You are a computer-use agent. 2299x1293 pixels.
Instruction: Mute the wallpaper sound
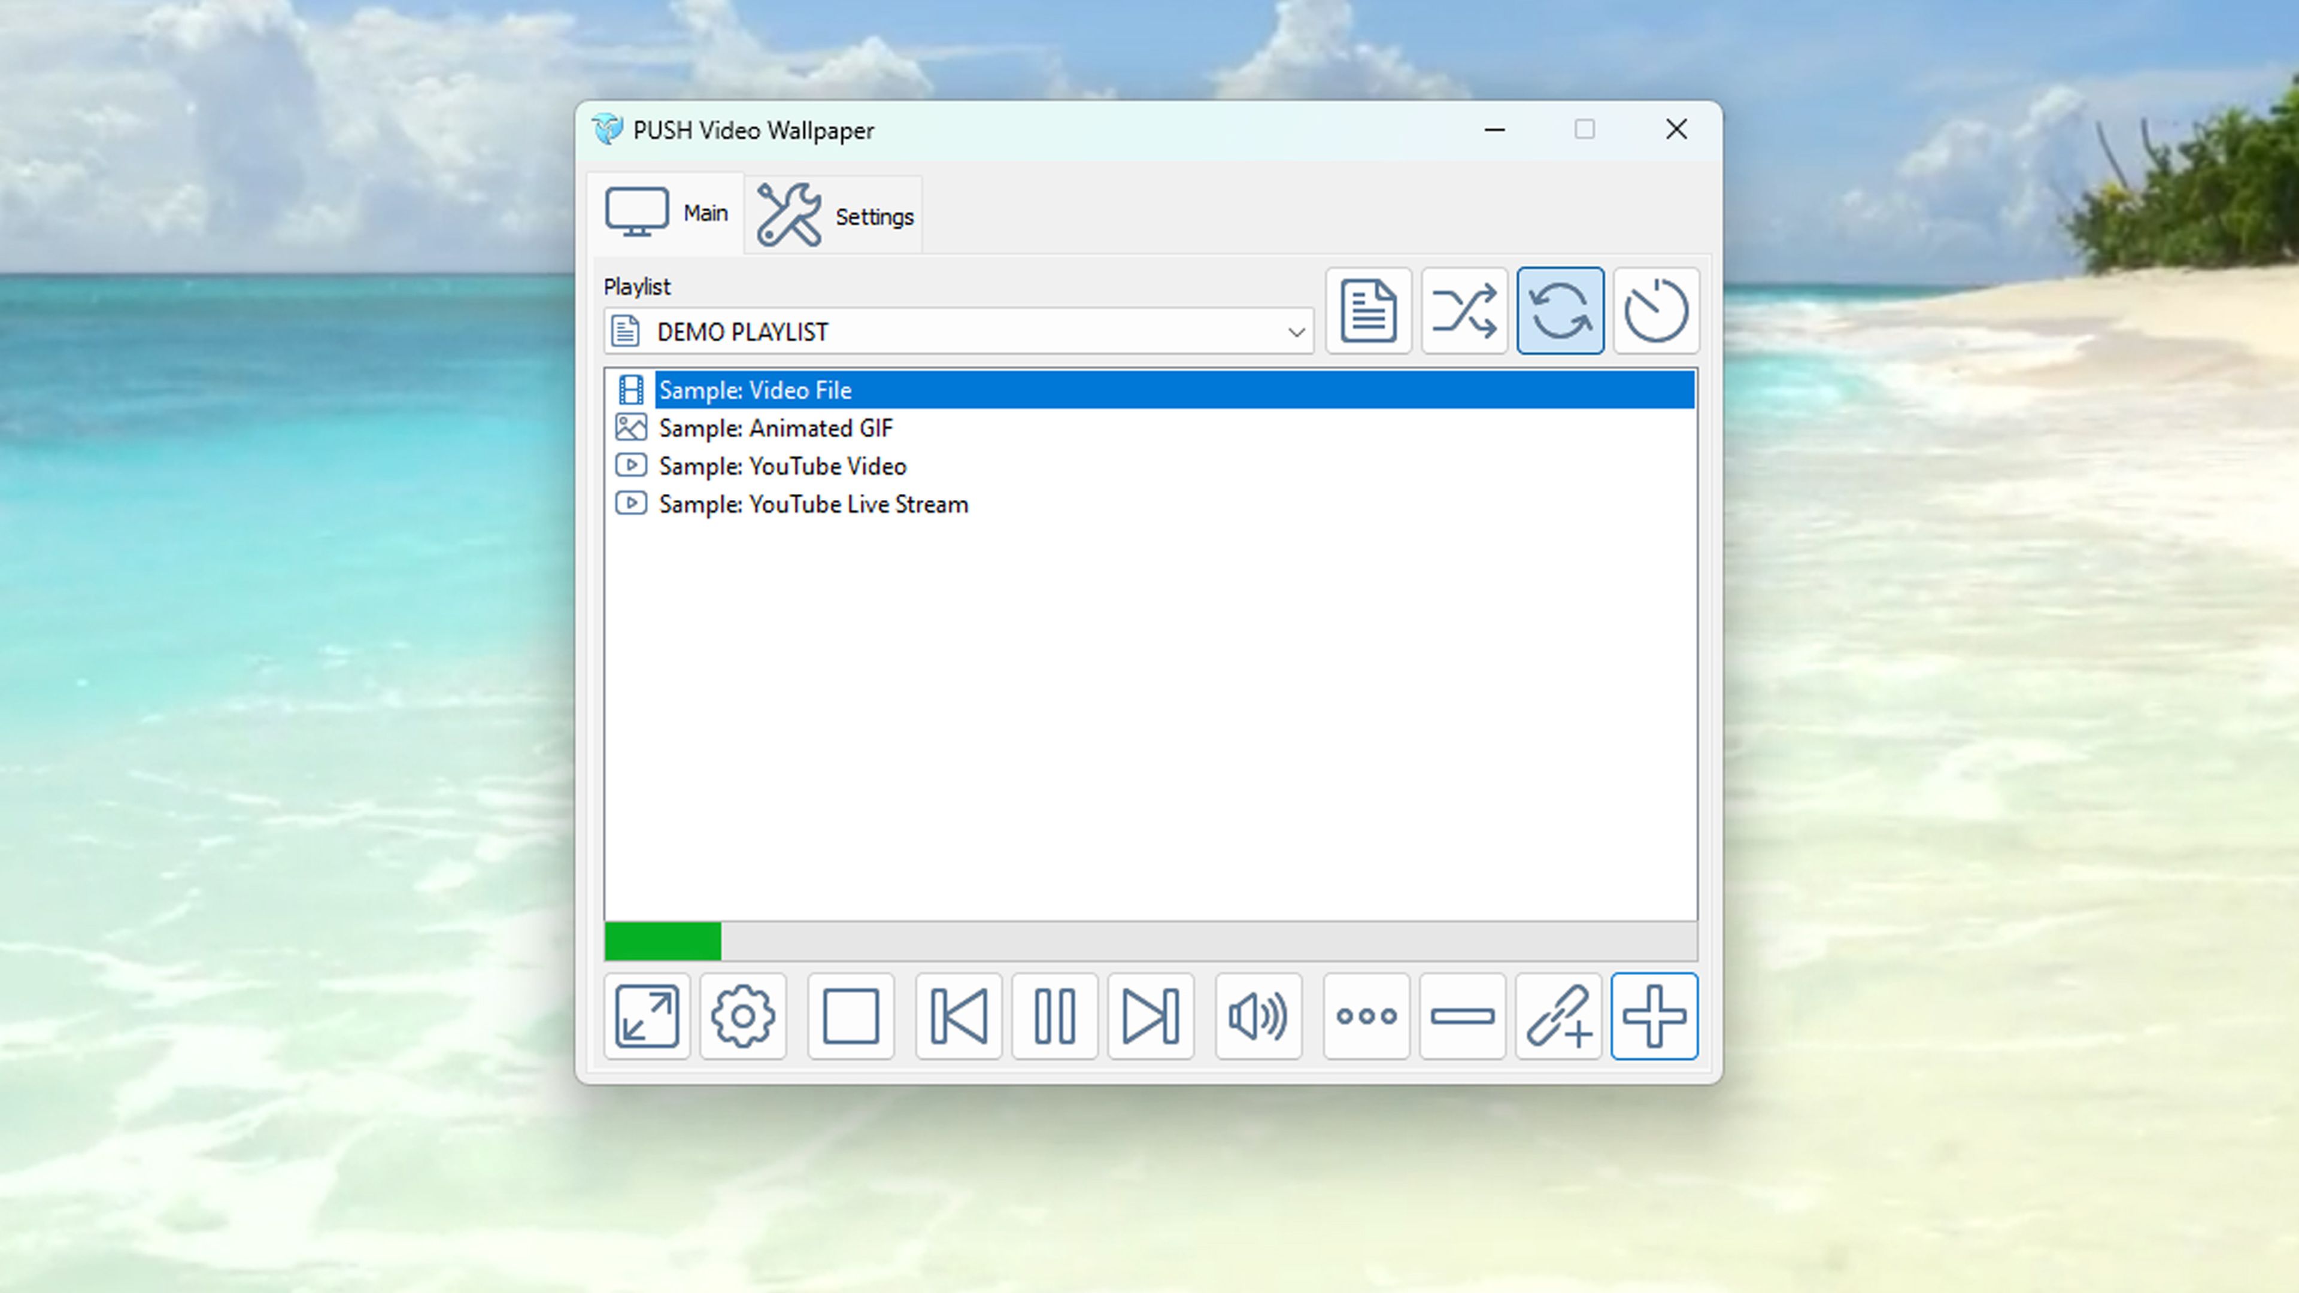[1258, 1015]
